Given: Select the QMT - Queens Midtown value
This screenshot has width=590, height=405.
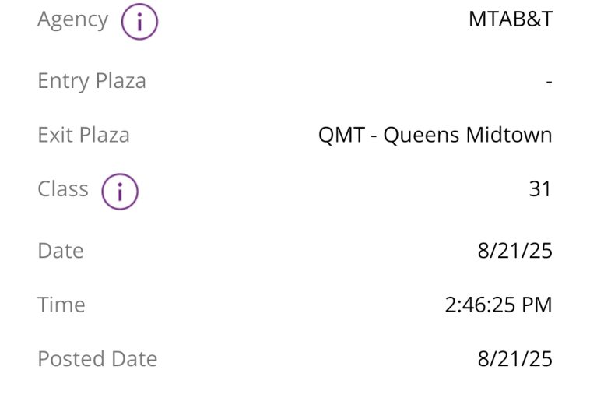Looking at the screenshot, I should coord(435,135).
